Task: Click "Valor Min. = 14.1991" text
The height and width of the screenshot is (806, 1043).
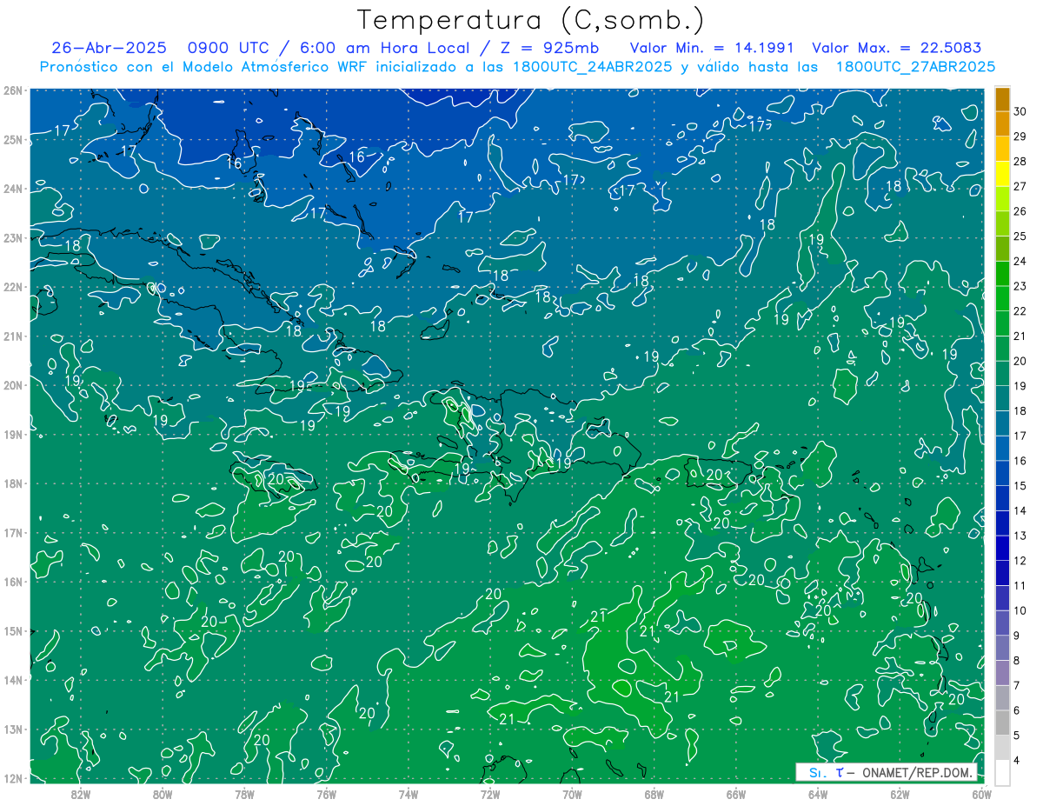Action: pyautogui.click(x=713, y=48)
